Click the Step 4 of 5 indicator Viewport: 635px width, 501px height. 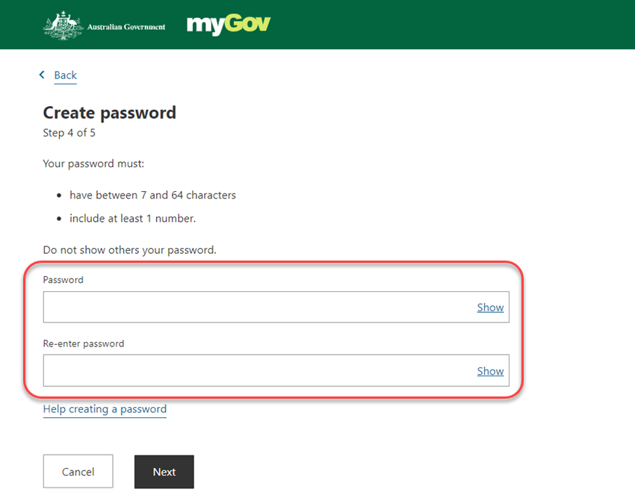tap(69, 133)
